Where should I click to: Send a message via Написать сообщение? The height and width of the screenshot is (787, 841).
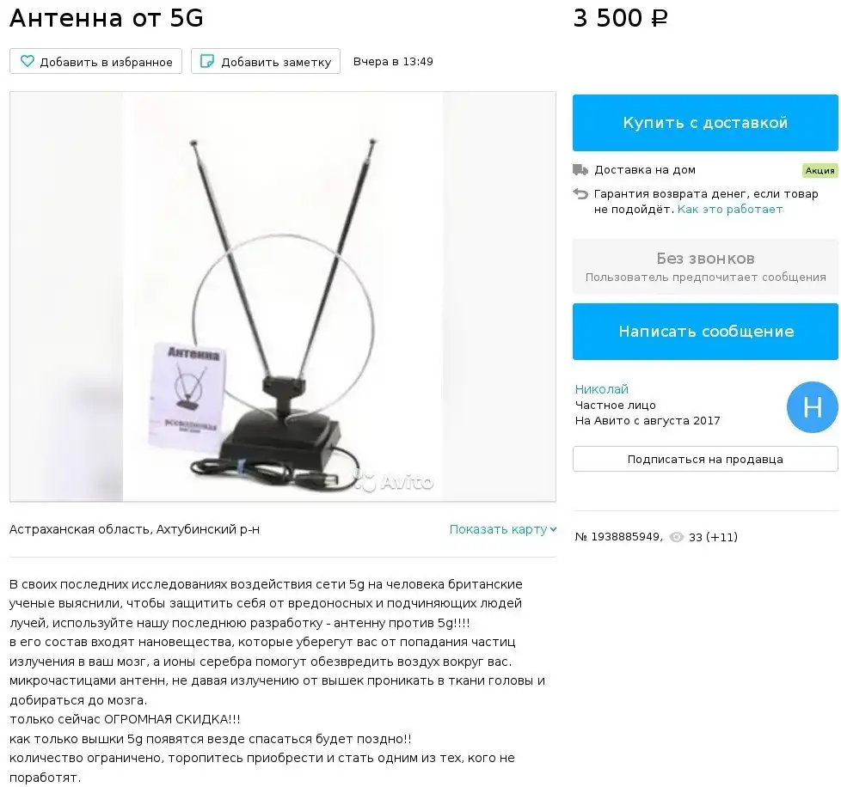click(x=705, y=331)
